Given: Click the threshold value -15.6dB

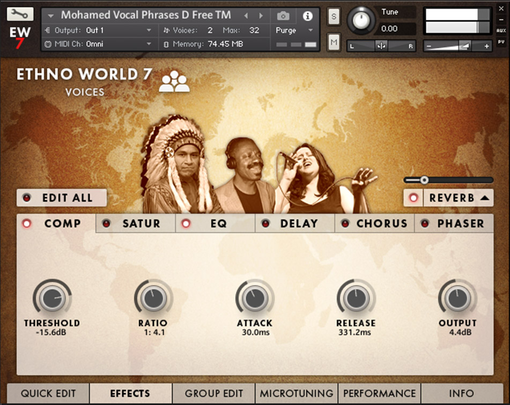Looking at the screenshot, I should (x=51, y=332).
